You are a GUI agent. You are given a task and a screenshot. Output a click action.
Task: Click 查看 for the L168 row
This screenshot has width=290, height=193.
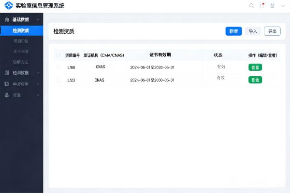(255, 67)
